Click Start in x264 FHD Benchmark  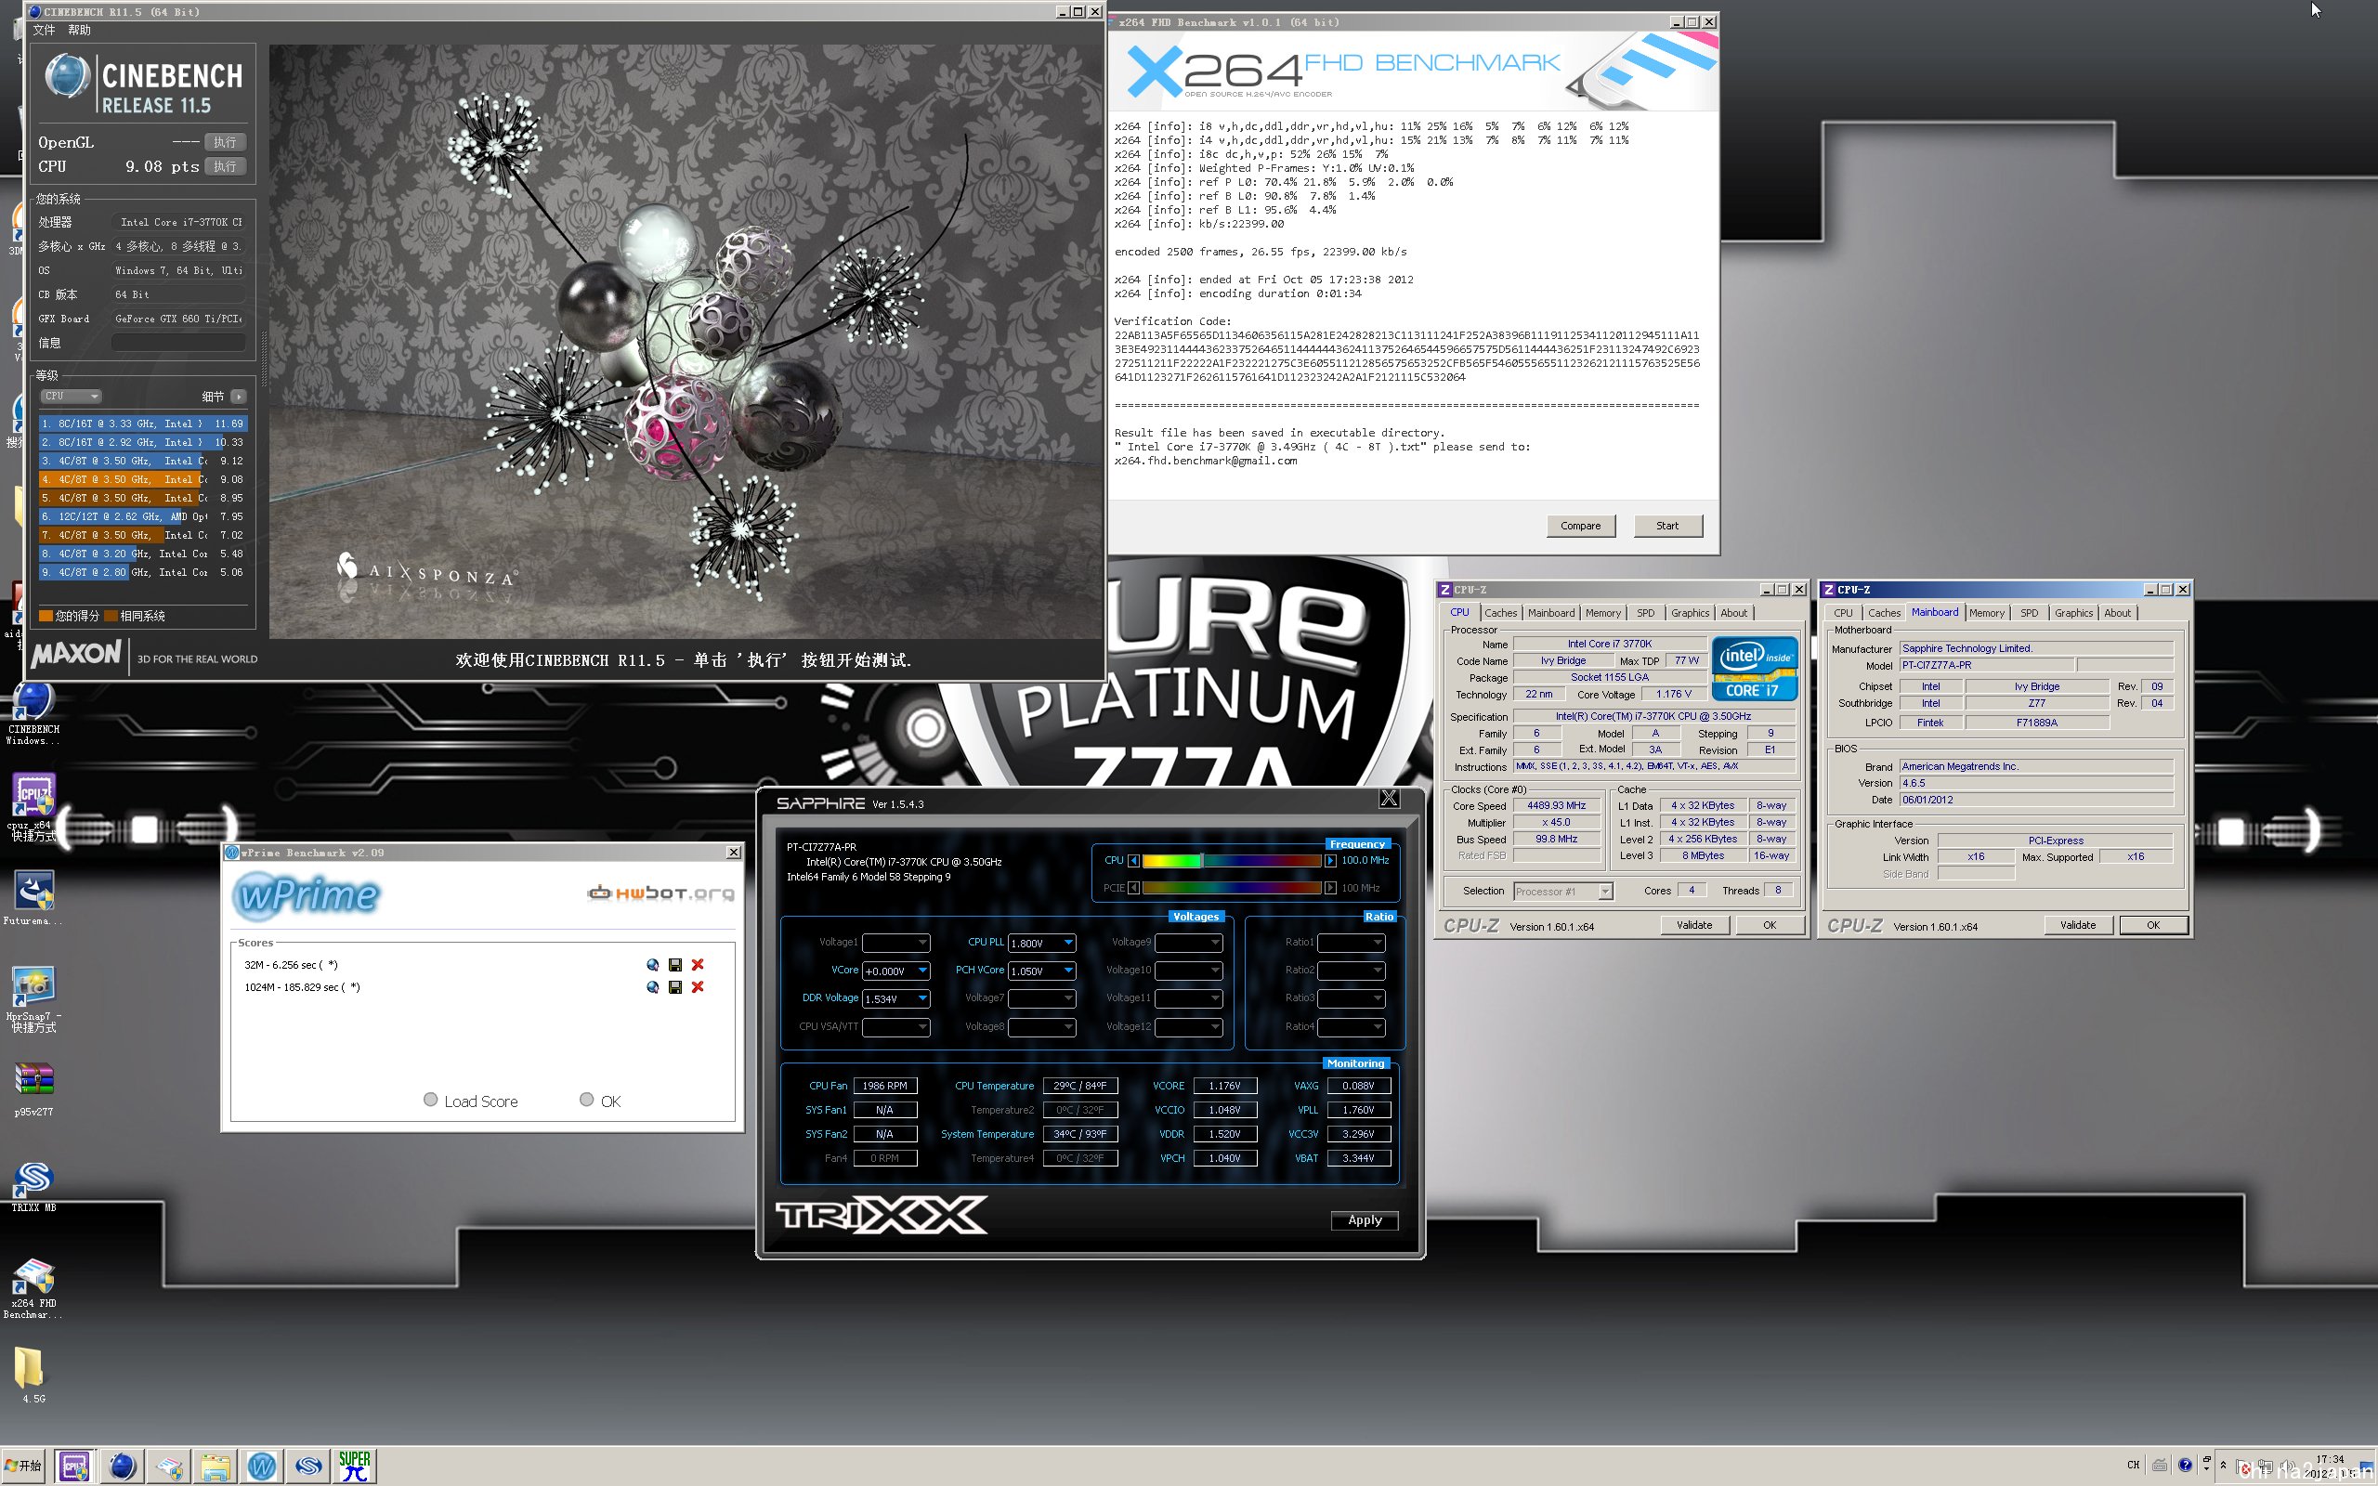coord(1667,526)
